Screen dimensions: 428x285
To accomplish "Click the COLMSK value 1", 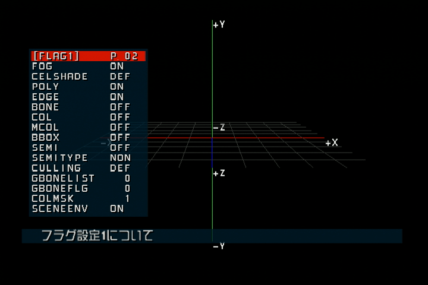I will (127, 198).
